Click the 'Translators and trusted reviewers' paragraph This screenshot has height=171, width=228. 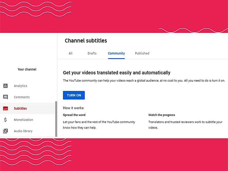point(185,125)
